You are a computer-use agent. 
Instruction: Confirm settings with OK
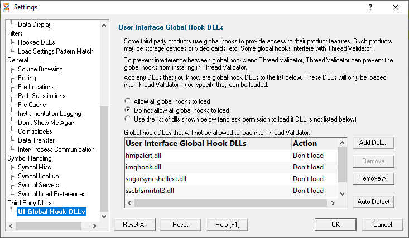pyautogui.click(x=335, y=225)
